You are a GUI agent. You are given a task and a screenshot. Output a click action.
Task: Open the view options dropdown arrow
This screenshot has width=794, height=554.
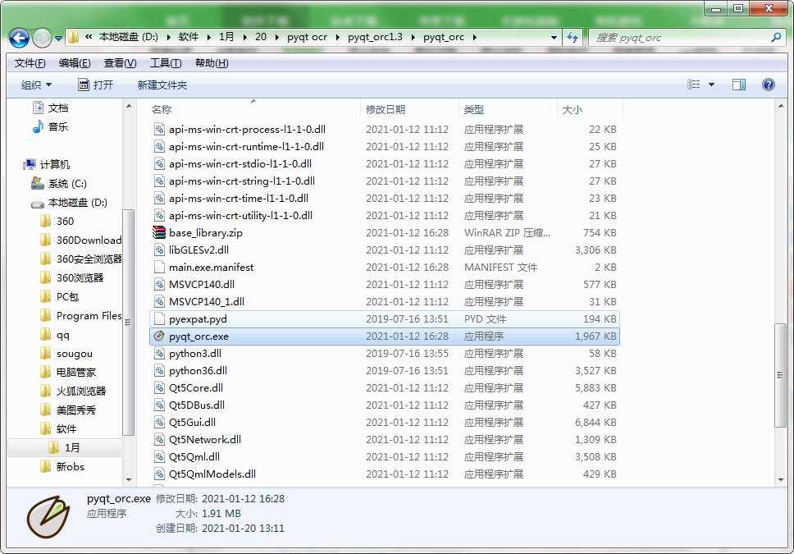pyautogui.click(x=711, y=85)
